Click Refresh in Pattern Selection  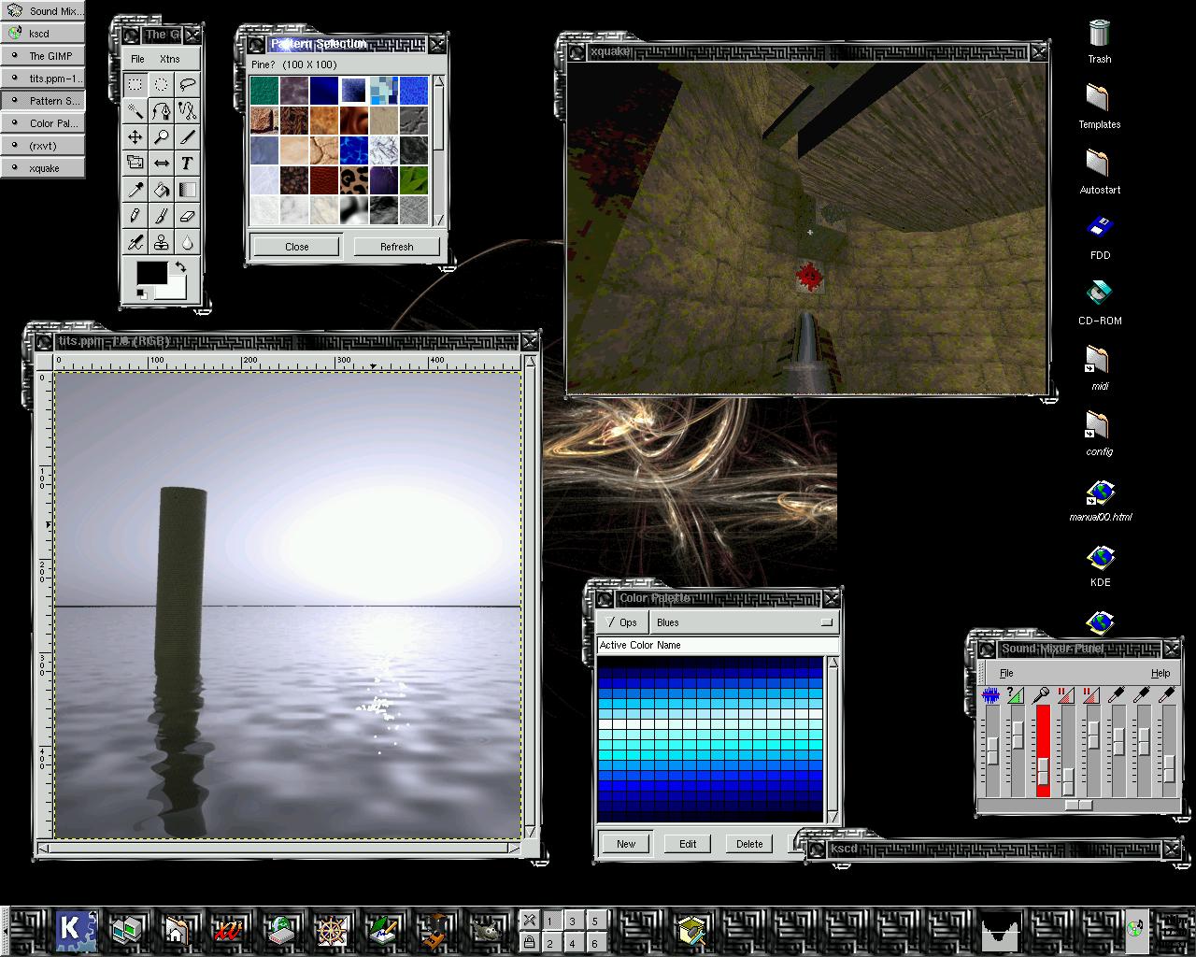[396, 247]
